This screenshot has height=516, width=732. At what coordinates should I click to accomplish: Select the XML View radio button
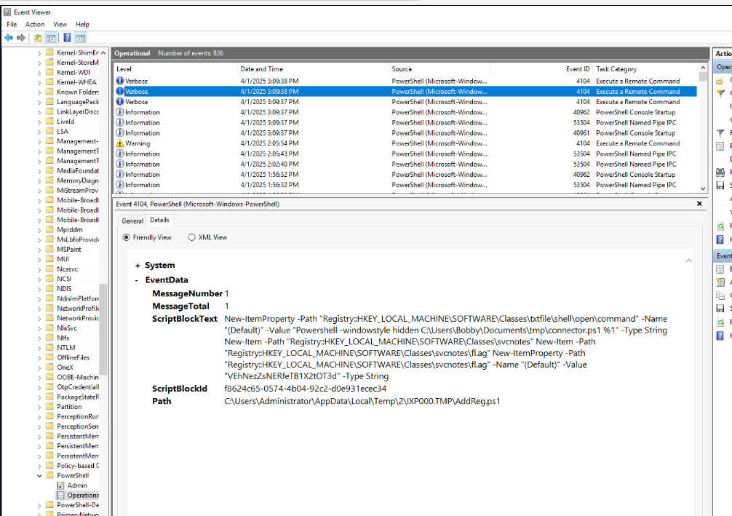coord(192,237)
